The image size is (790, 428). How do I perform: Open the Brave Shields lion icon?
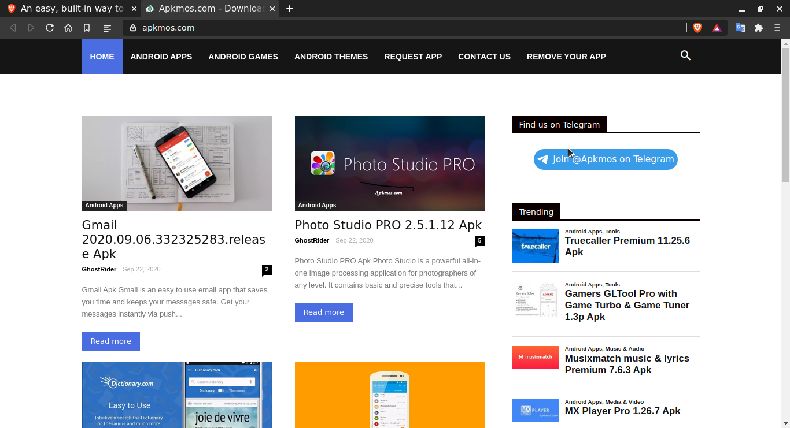pos(697,28)
